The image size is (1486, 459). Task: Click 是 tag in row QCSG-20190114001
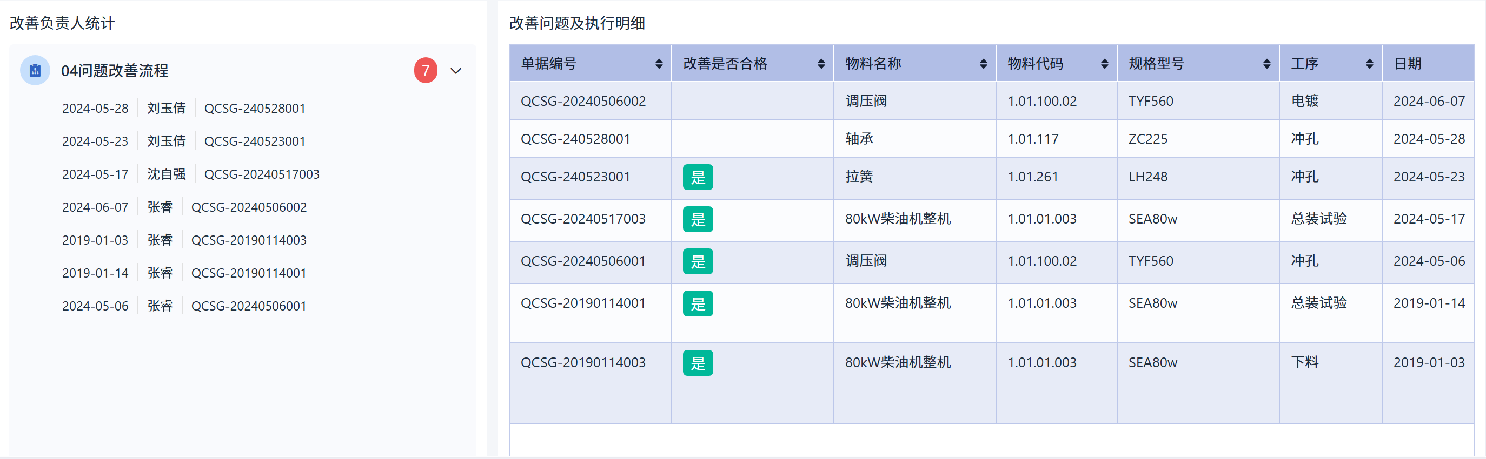tap(698, 303)
